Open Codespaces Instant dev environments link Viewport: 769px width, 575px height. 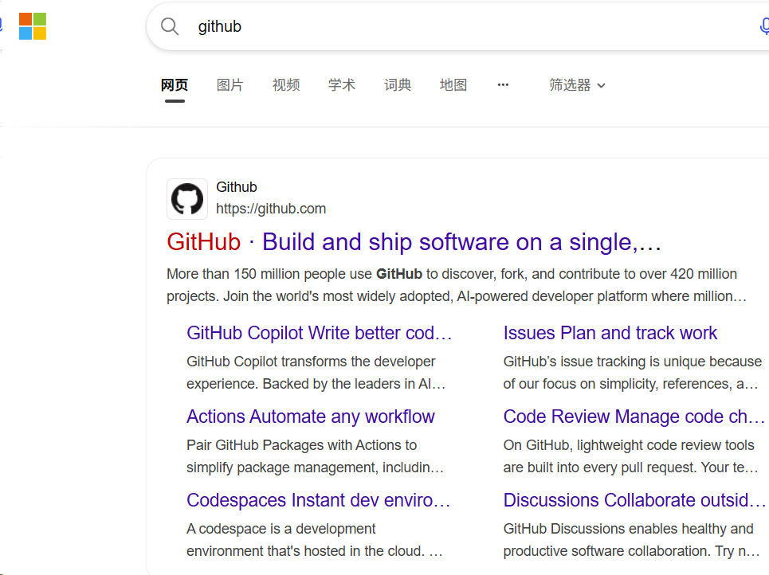[x=318, y=500]
